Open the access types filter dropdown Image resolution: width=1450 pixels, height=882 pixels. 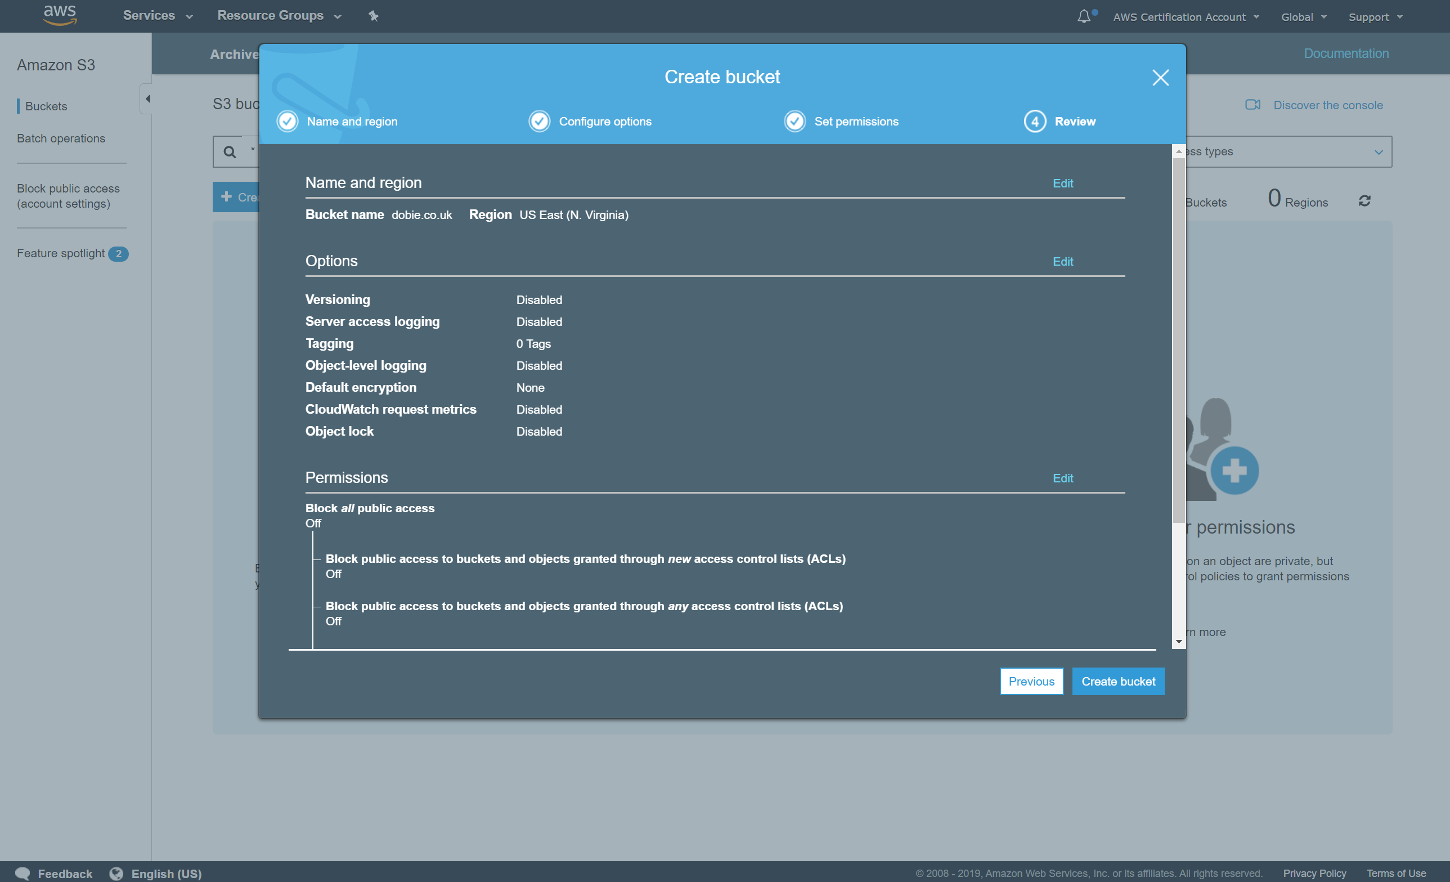pyautogui.click(x=1289, y=152)
